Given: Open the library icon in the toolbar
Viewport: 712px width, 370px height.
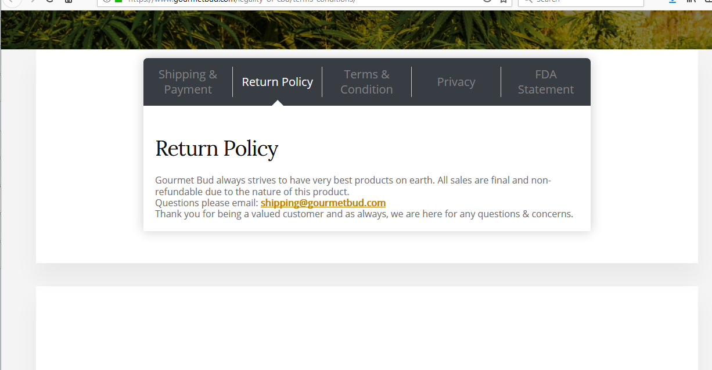Looking at the screenshot, I should point(691,1).
